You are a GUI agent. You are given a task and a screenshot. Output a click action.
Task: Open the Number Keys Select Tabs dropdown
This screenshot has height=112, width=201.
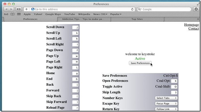[166, 98]
